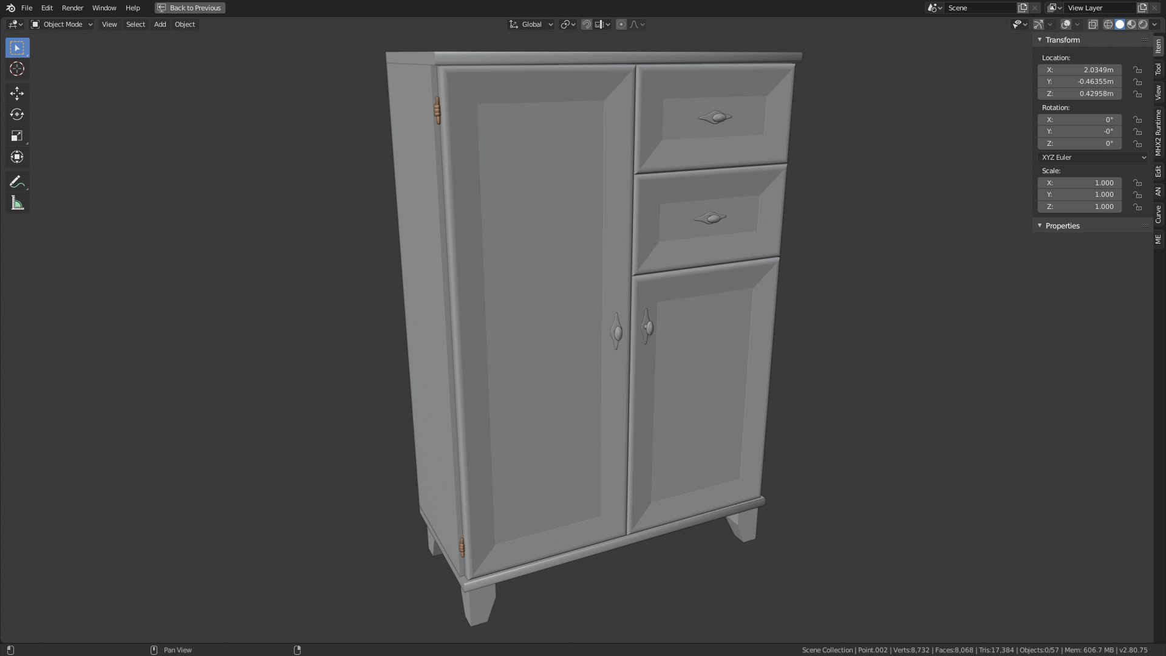The image size is (1166, 656).
Task: Toggle viewport overlays display
Action: tap(1066, 24)
